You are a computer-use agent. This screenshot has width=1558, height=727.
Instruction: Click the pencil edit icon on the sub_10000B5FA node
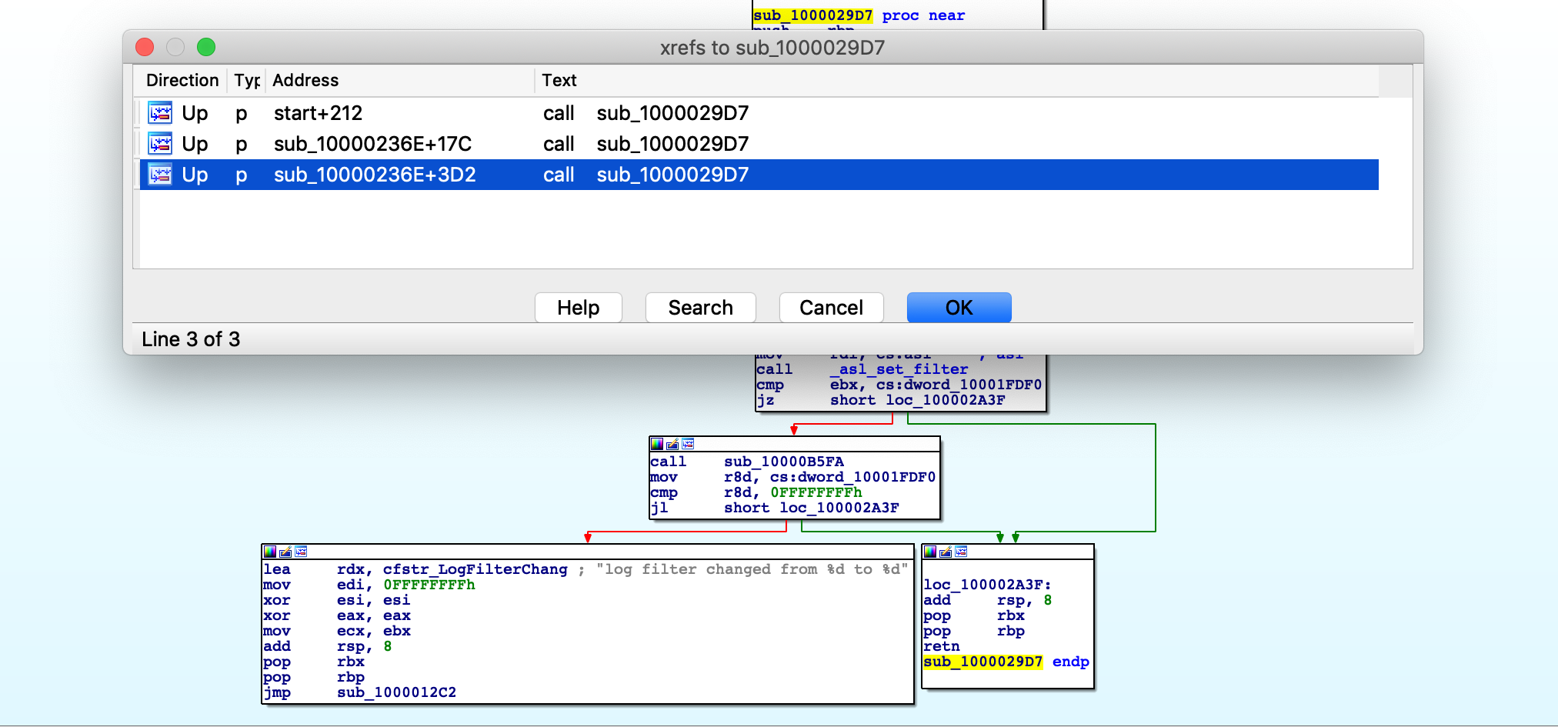[672, 444]
